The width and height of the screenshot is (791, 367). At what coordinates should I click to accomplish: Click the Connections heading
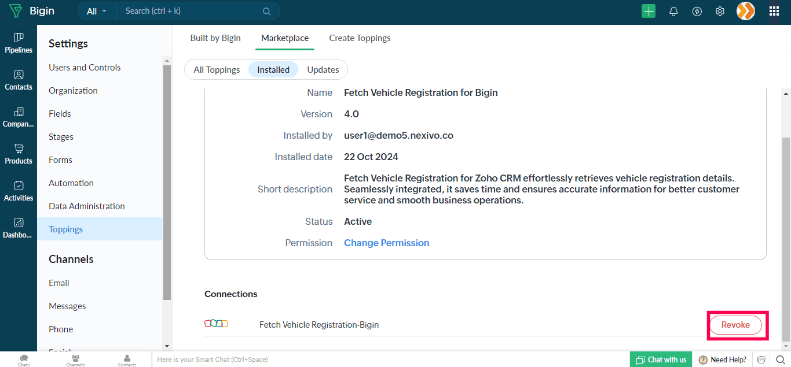pyautogui.click(x=231, y=294)
